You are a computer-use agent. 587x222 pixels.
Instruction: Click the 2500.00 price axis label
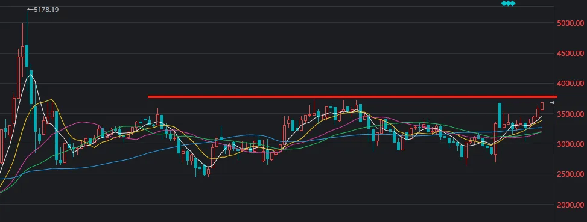(x=571, y=174)
